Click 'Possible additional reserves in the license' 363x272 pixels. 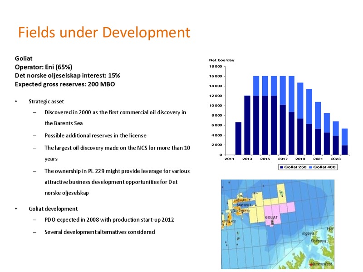point(95,136)
